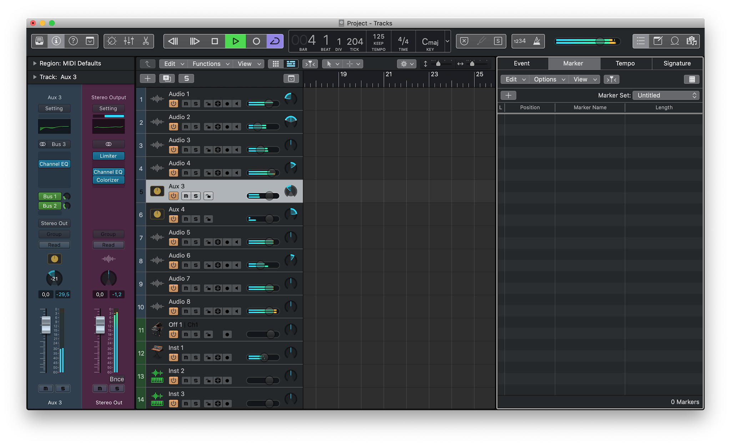Open the Limiter plugin on Stereo Output
Screen dimensions: 731x445
(x=109, y=156)
